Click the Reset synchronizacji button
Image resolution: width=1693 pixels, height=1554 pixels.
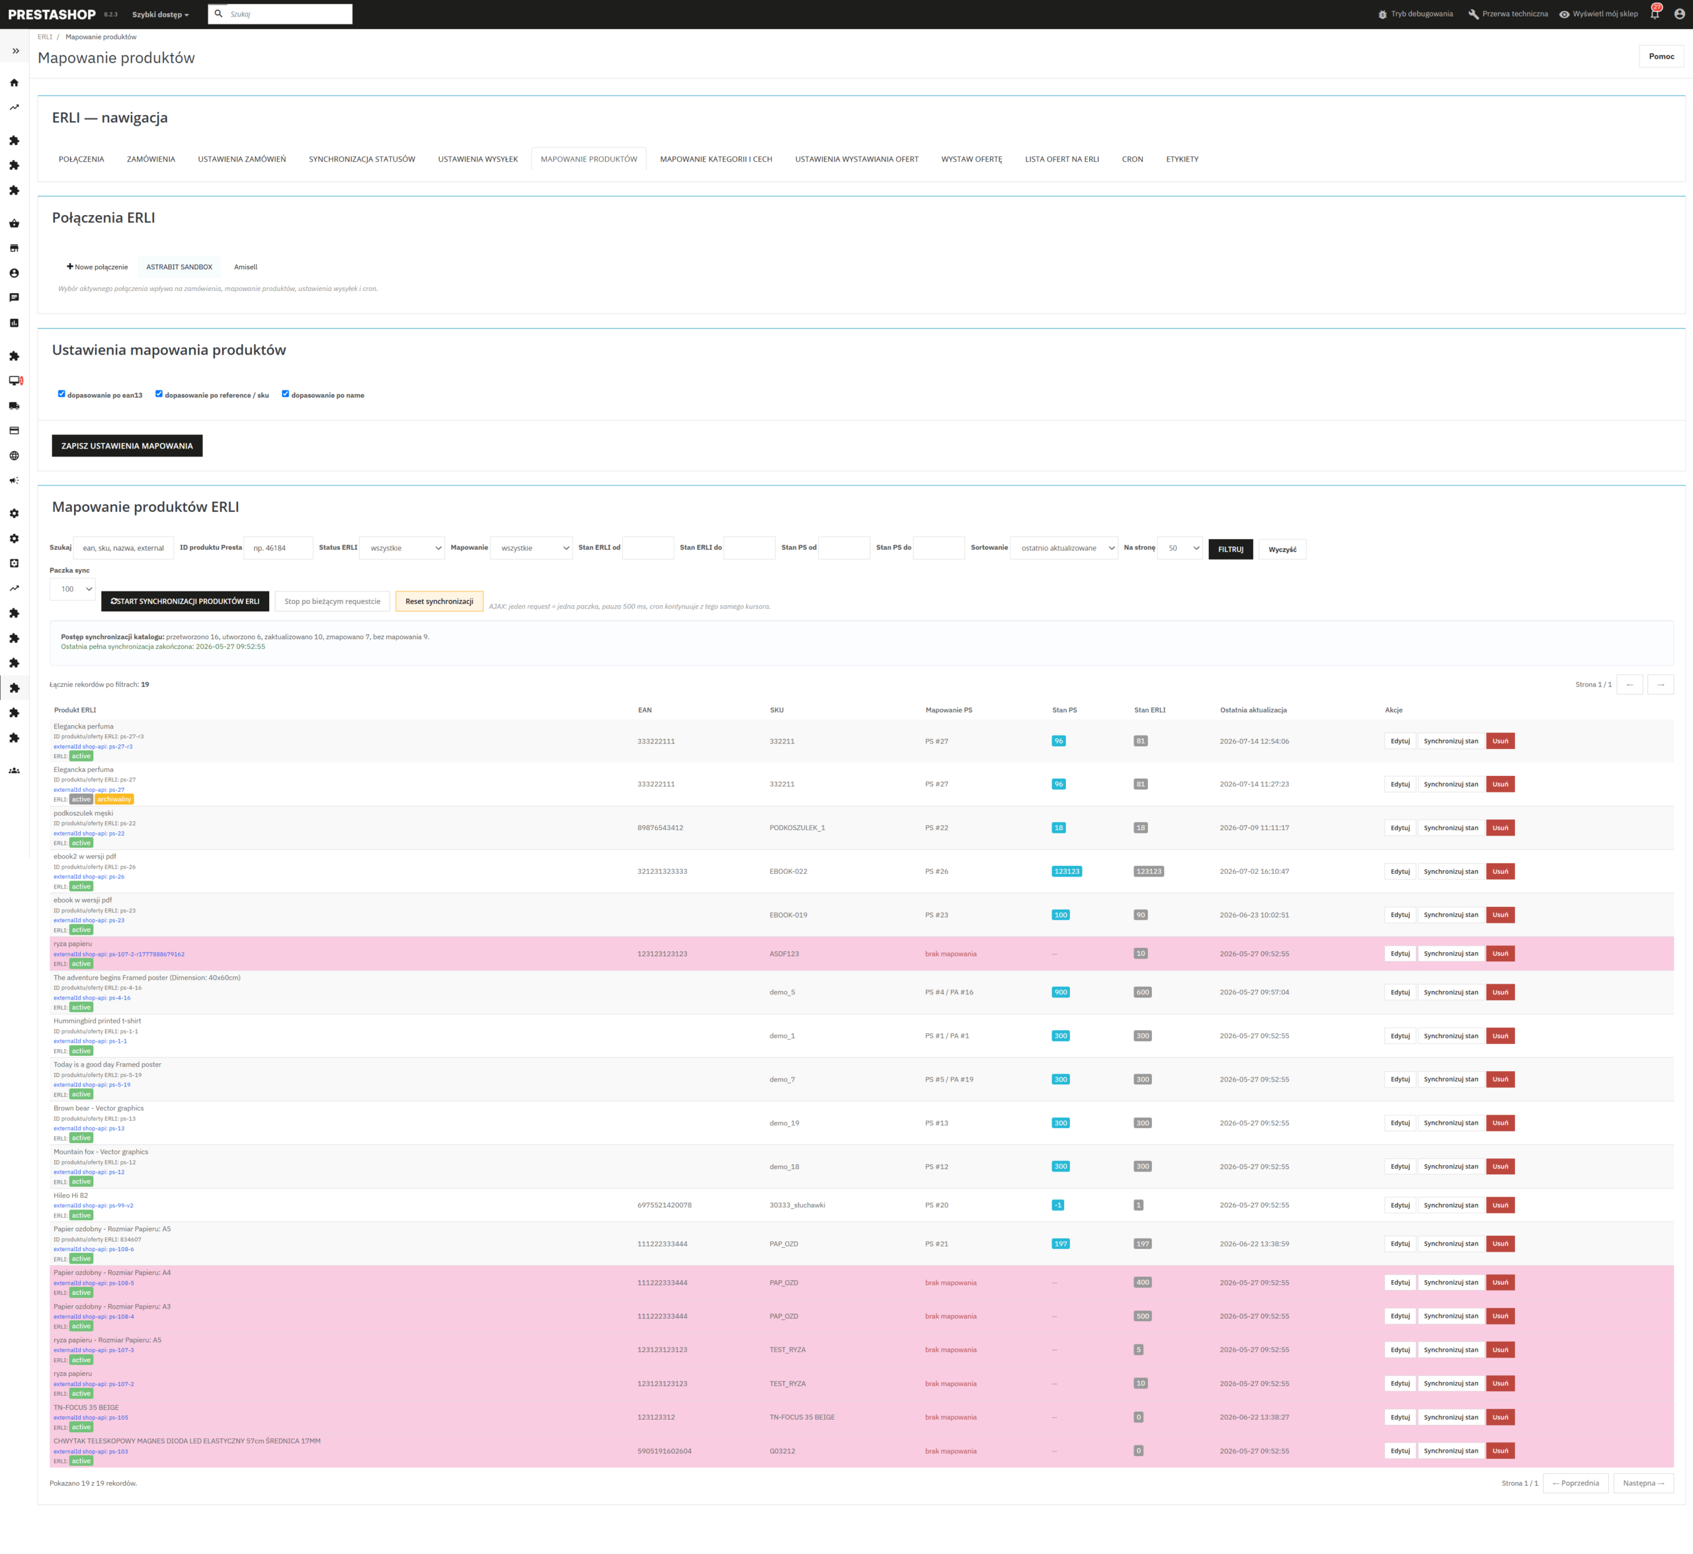[439, 601]
